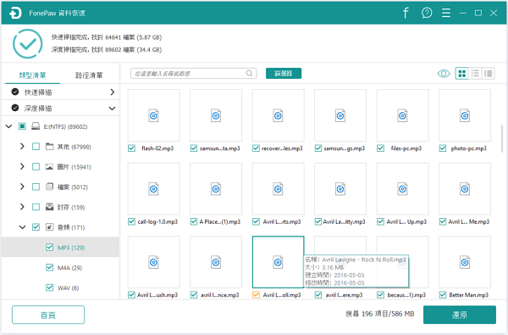Click the Avril L...ush.mp3 audio file icon
This screenshot has height=335, width=508.
(x=153, y=262)
